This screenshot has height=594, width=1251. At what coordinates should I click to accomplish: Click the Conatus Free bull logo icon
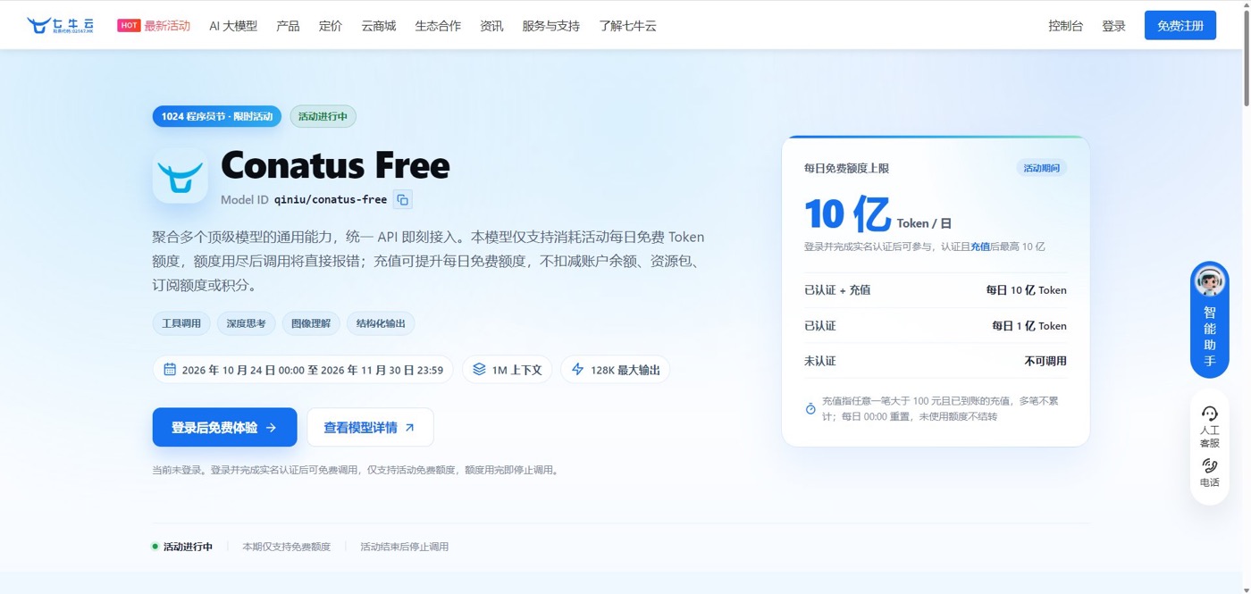point(181,175)
